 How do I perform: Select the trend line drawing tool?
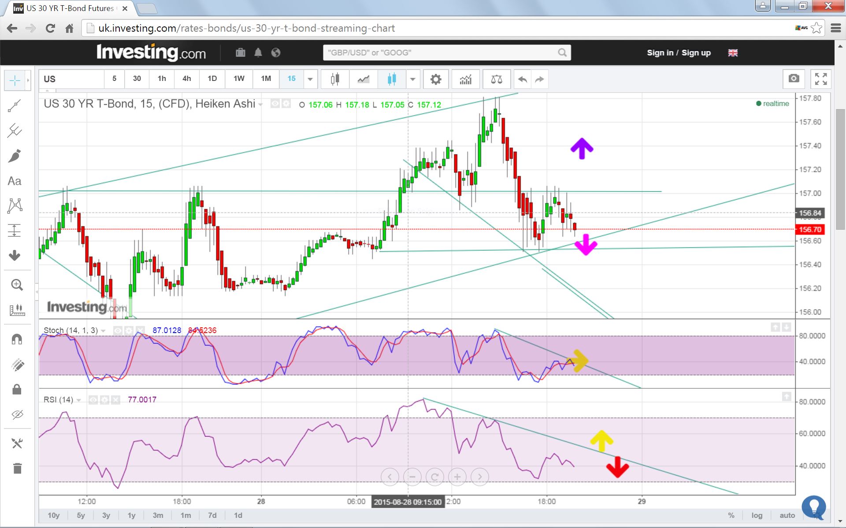pos(15,106)
